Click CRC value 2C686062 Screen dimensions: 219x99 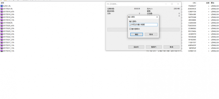[x=192, y=28]
